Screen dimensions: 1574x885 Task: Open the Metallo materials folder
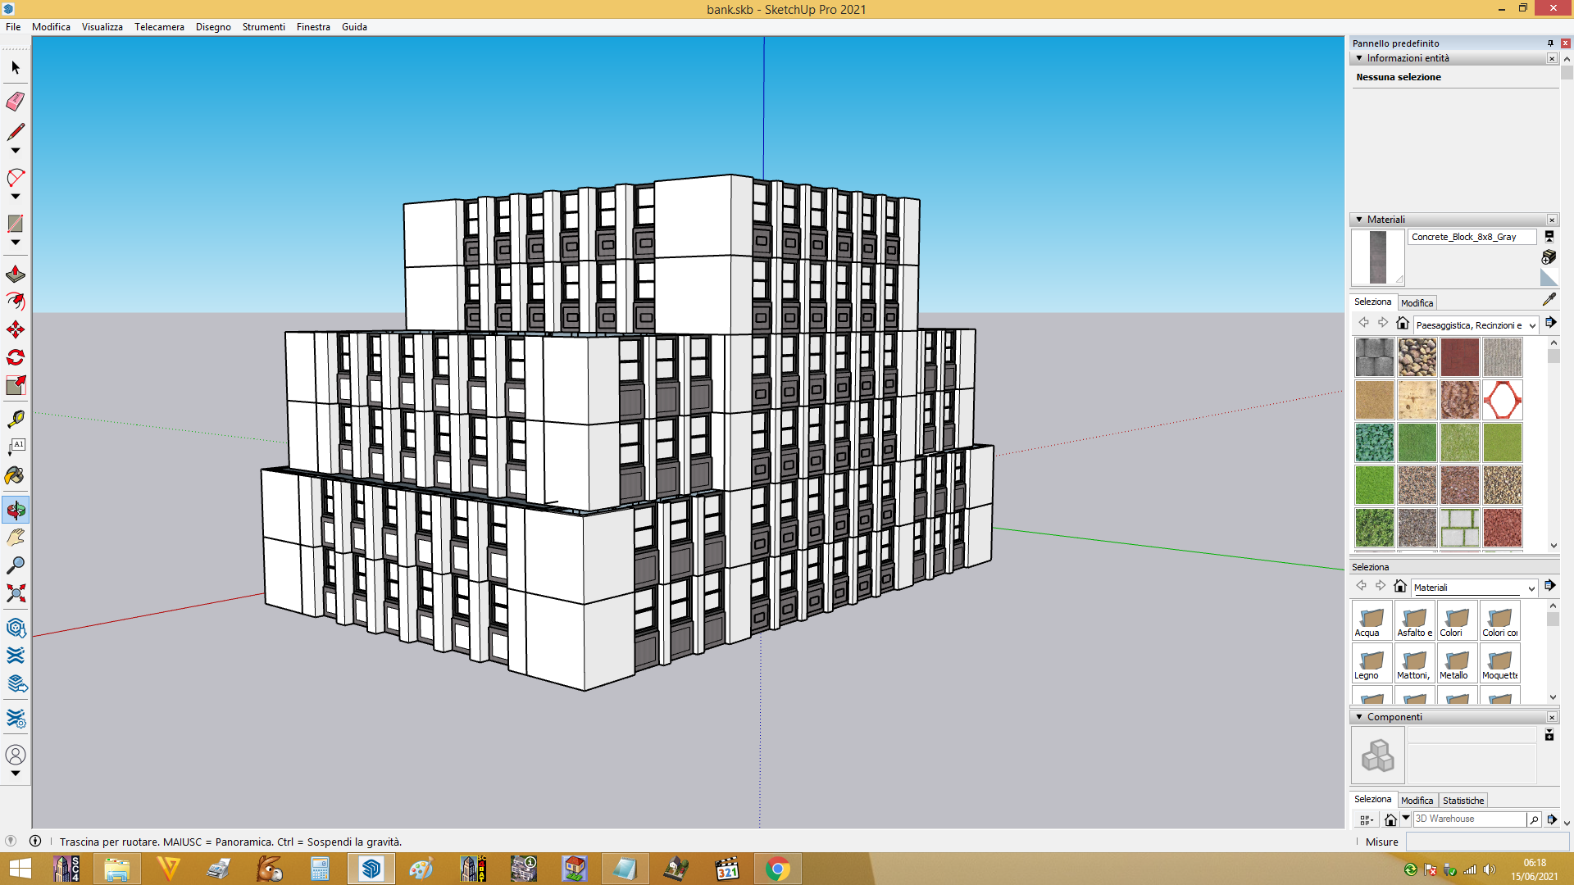(x=1457, y=663)
